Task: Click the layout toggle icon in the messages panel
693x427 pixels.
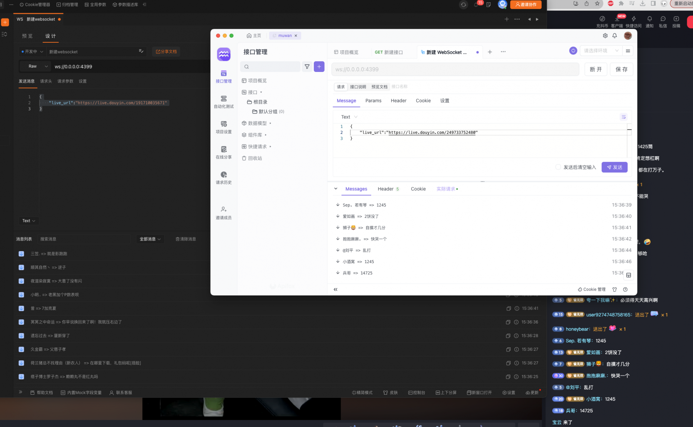Action: (628, 275)
